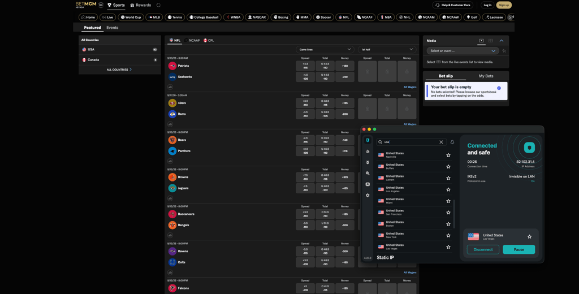Click the Log in button
Screen dimensions: 579x294
pos(487,5)
